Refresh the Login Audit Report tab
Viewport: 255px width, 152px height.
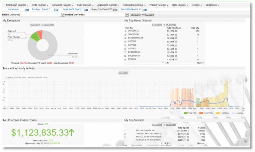(x=85, y=10)
